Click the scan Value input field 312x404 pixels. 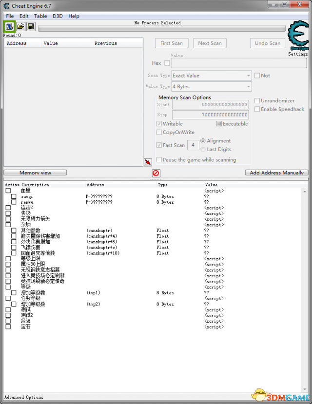(239, 63)
